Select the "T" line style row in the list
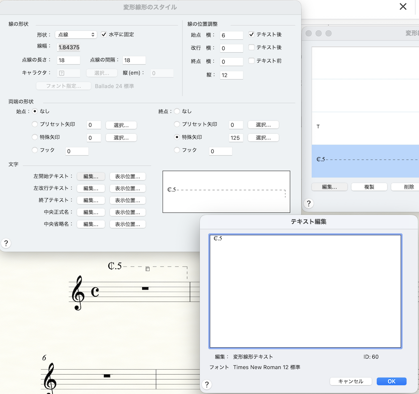Image resolution: width=419 pixels, height=394 pixels. click(x=365, y=127)
